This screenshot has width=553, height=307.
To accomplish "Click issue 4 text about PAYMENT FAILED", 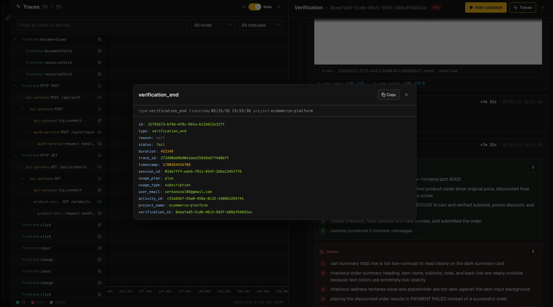I will (x=419, y=299).
